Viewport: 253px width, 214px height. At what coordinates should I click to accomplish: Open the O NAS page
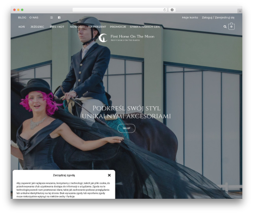pos(34,18)
